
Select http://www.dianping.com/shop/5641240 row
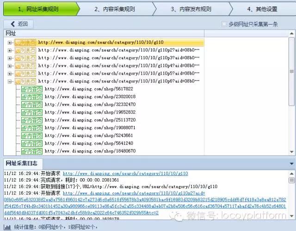pyautogui.click(x=89, y=143)
